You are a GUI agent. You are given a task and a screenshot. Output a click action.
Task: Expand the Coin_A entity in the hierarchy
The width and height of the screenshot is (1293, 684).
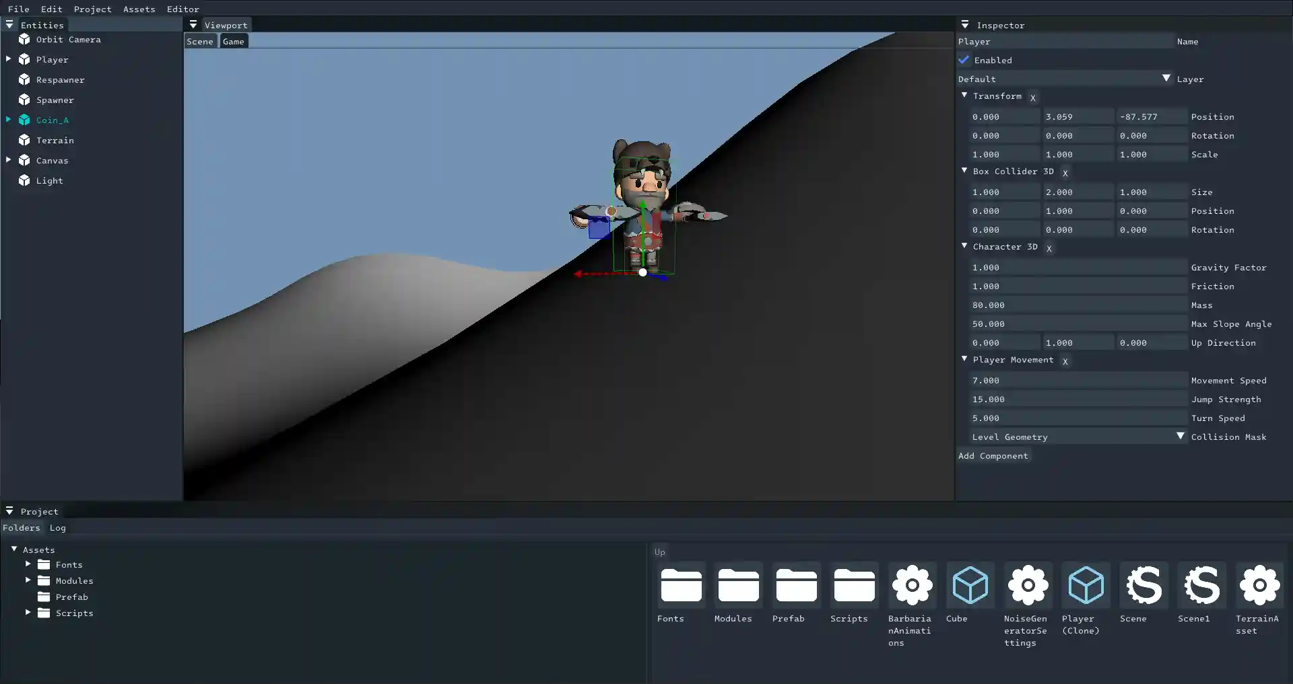click(x=9, y=120)
